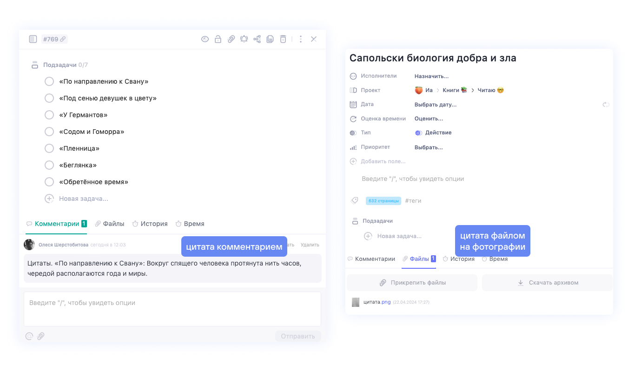The width and height of the screenshot is (628, 372).
Task: Mark «По направлению к Свану» subtask complete
Action: (x=49, y=81)
